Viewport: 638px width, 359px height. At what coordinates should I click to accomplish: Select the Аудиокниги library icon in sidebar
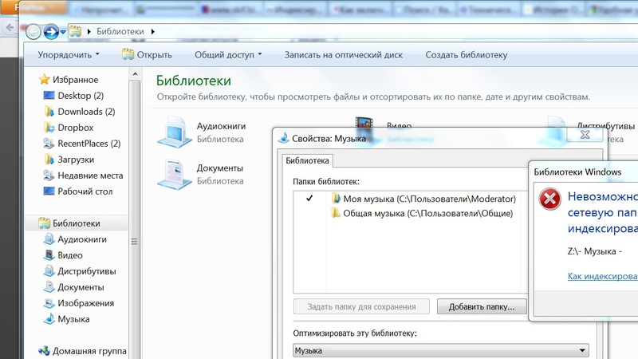point(49,239)
